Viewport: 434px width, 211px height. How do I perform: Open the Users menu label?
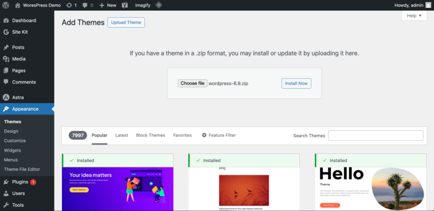(x=18, y=193)
